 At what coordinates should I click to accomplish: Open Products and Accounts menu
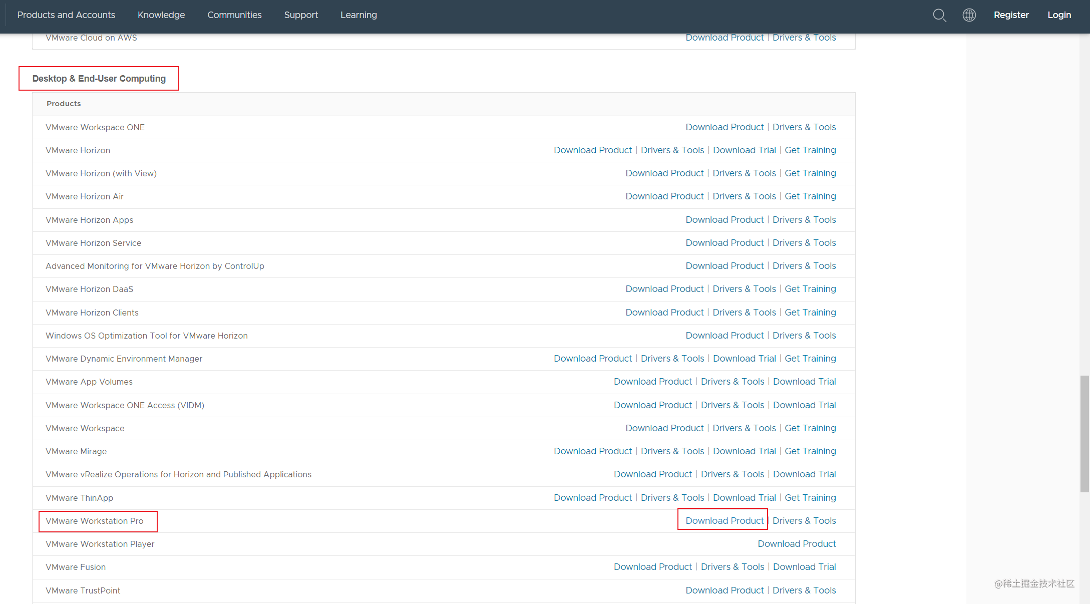pyautogui.click(x=66, y=15)
